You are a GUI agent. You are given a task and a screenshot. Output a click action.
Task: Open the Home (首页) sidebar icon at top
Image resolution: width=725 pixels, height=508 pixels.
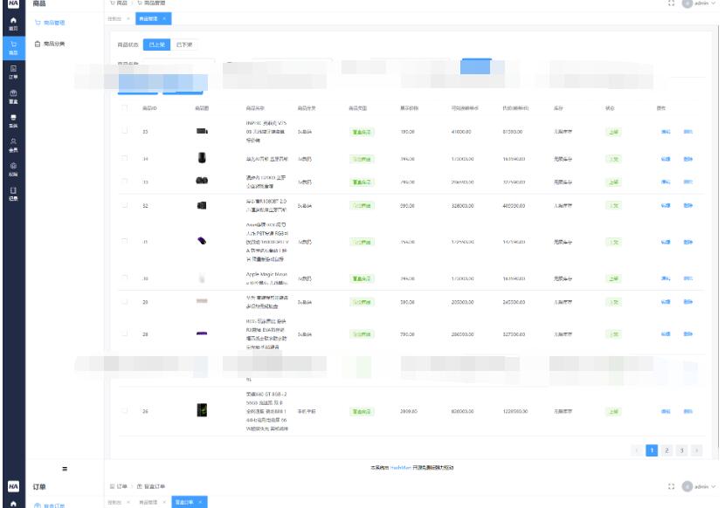coord(13,22)
